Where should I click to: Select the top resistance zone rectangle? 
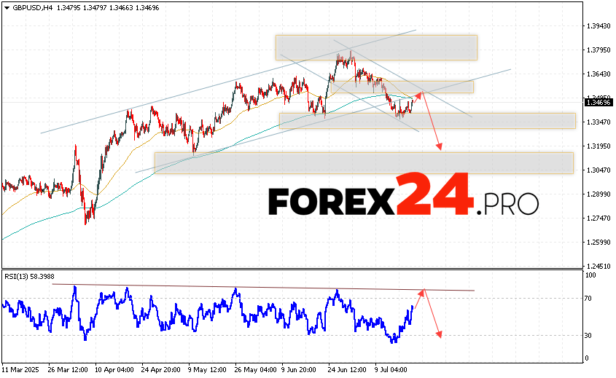click(375, 47)
